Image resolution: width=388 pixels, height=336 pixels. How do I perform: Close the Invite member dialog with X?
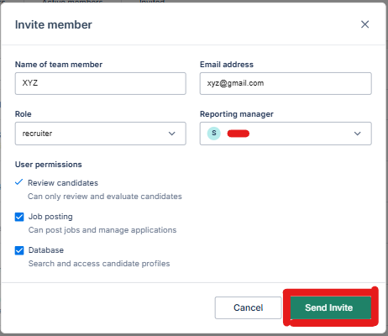[364, 24]
